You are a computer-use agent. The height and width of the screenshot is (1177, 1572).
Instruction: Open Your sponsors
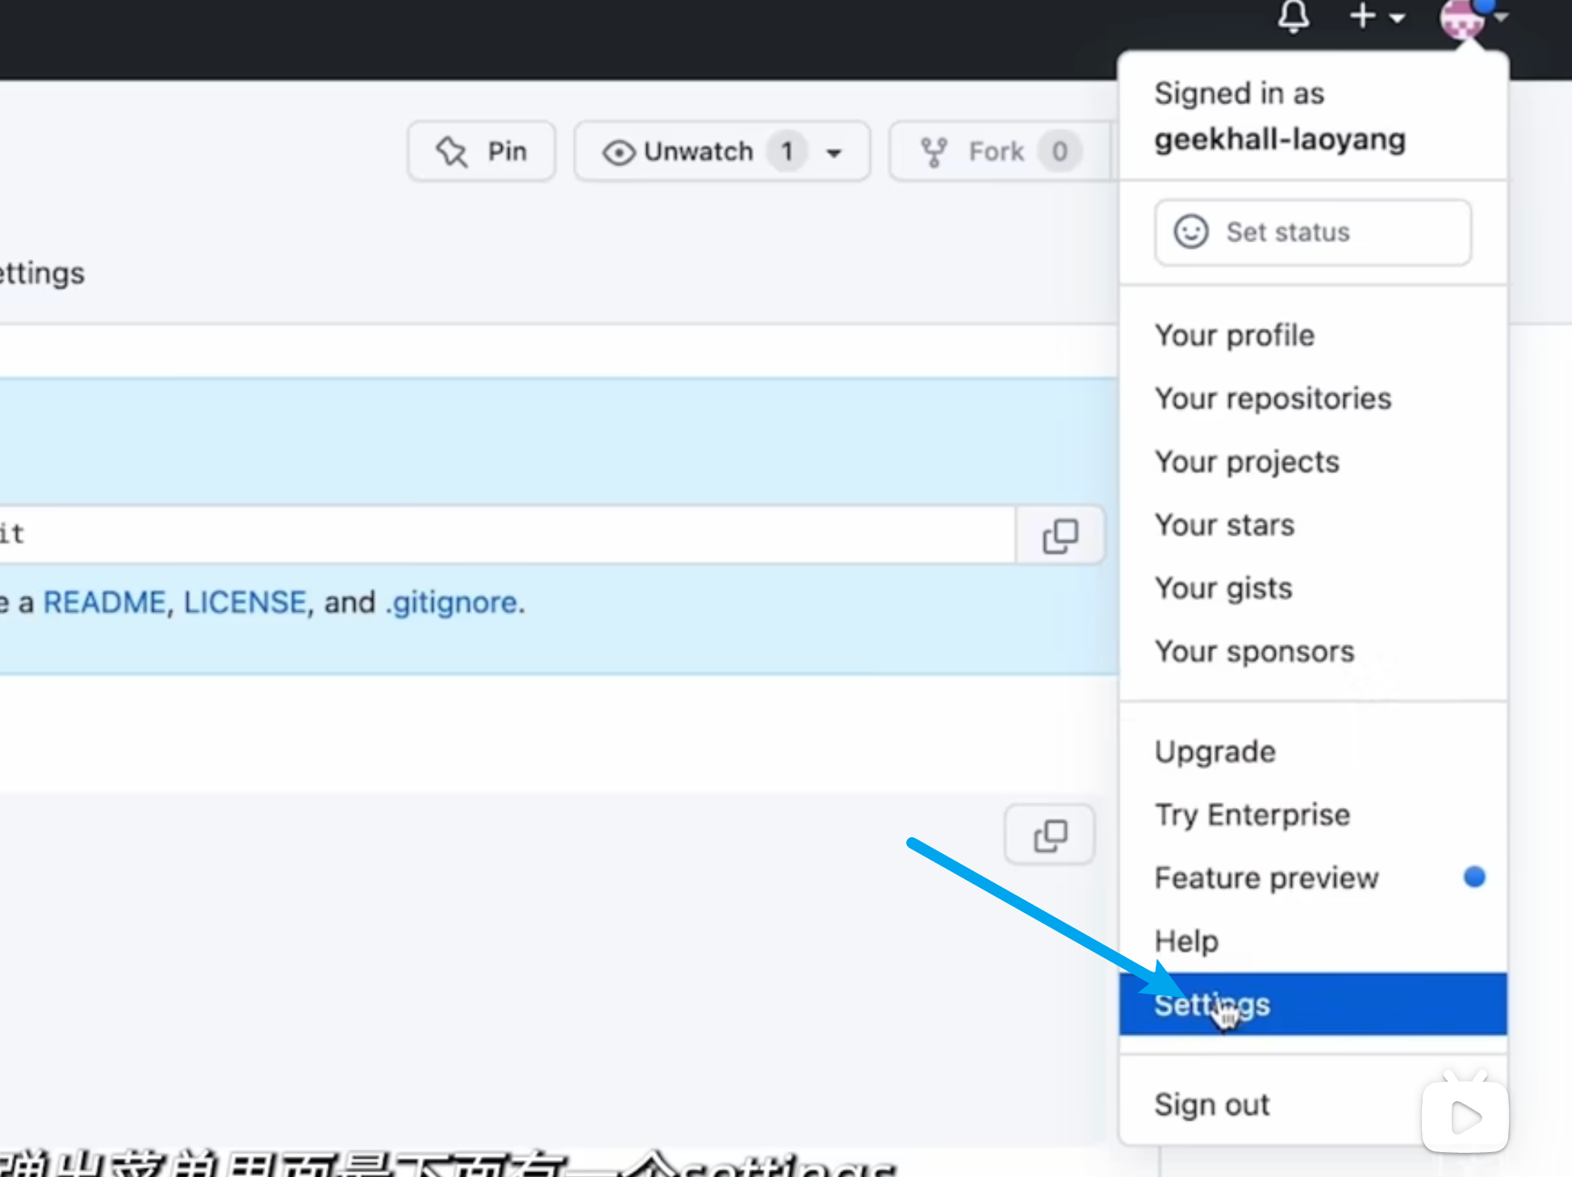[1313, 651]
